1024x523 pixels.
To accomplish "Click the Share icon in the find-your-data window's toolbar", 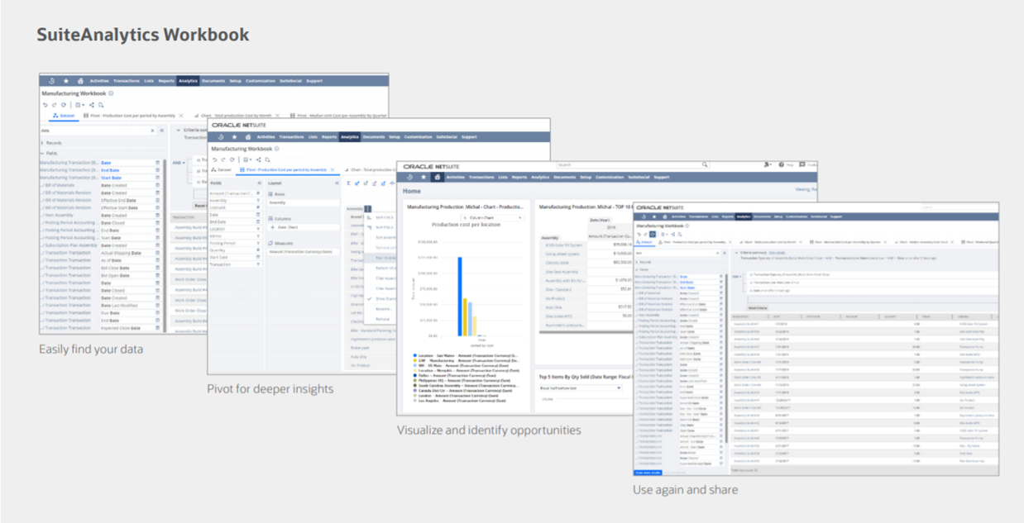I will click(92, 105).
